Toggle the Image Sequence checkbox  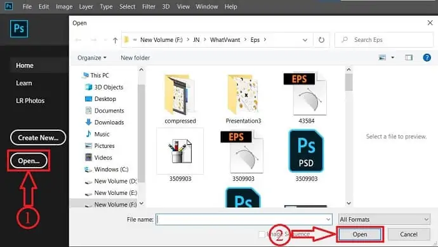262,234
